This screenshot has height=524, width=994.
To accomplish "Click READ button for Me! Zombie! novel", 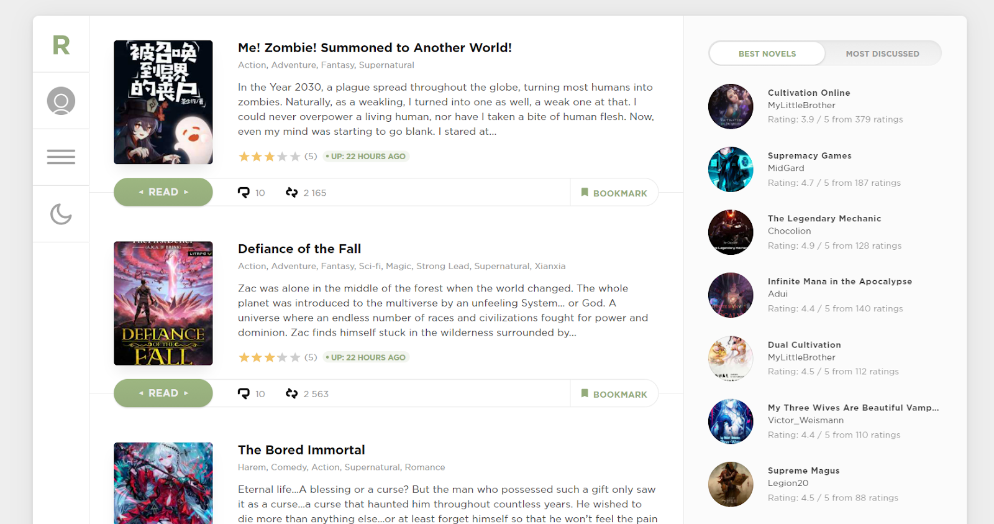I will point(163,192).
